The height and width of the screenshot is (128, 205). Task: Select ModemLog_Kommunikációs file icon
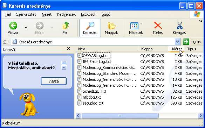coord(79,67)
